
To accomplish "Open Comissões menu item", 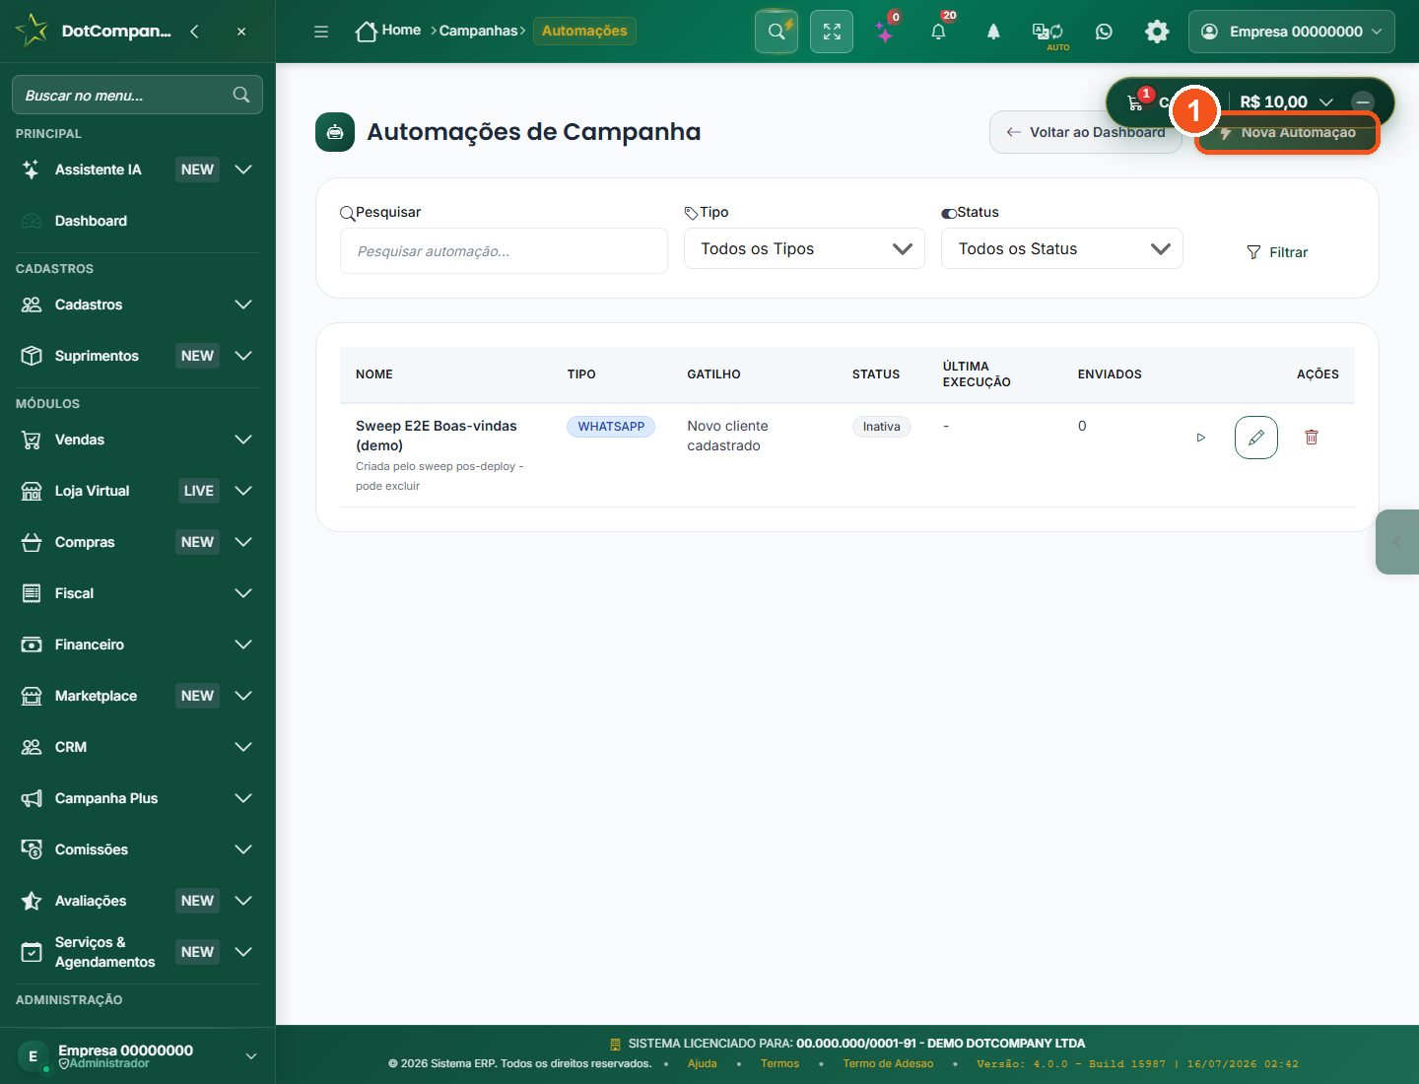I will pyautogui.click(x=138, y=849).
